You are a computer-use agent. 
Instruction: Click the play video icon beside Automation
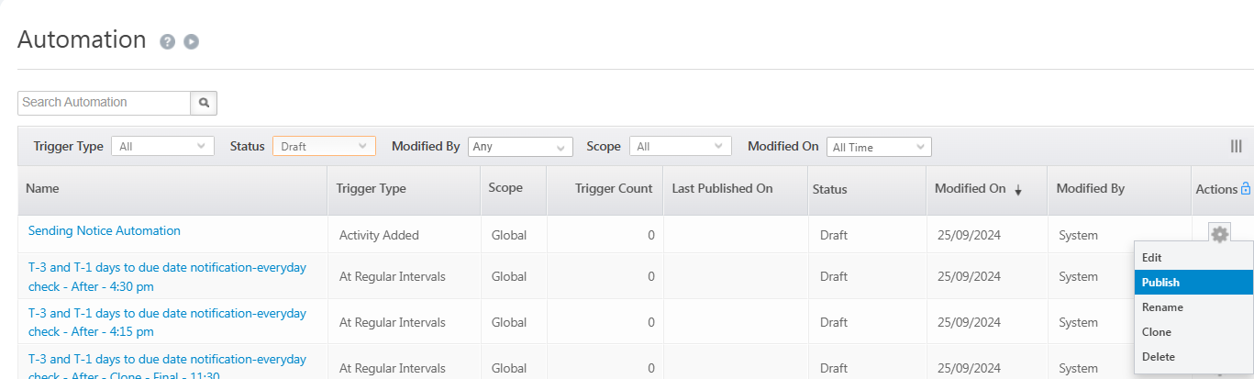[x=191, y=41]
